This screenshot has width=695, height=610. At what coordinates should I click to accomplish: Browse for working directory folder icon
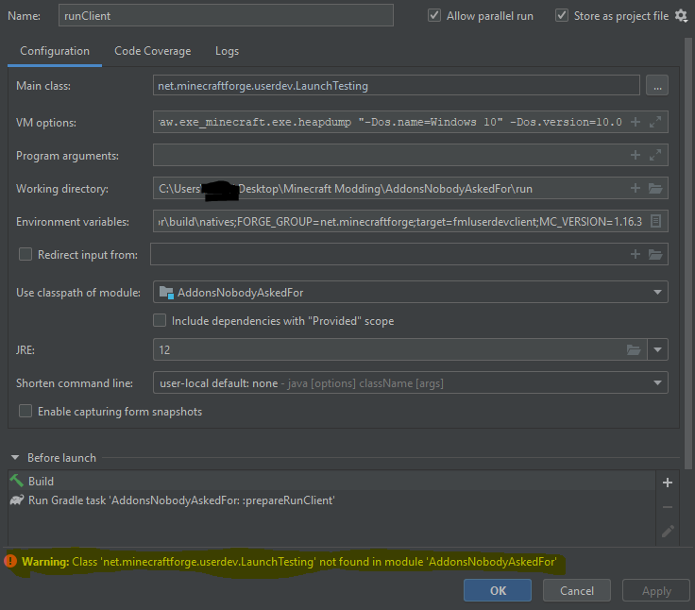pos(656,188)
